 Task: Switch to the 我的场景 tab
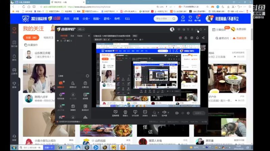(64, 36)
